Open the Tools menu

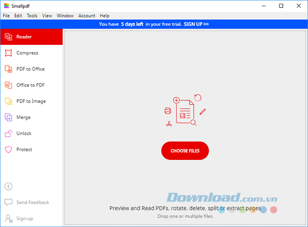coord(32,16)
